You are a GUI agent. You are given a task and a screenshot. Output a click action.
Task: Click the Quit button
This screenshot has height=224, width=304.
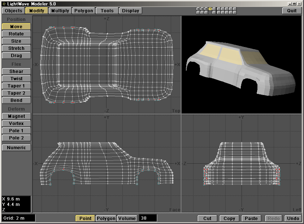pos(292,11)
